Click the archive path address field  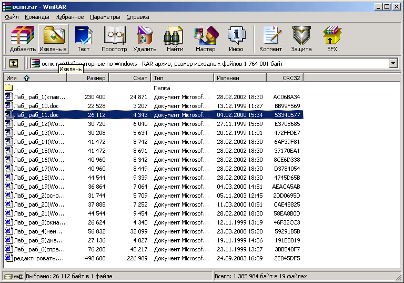[209, 63]
